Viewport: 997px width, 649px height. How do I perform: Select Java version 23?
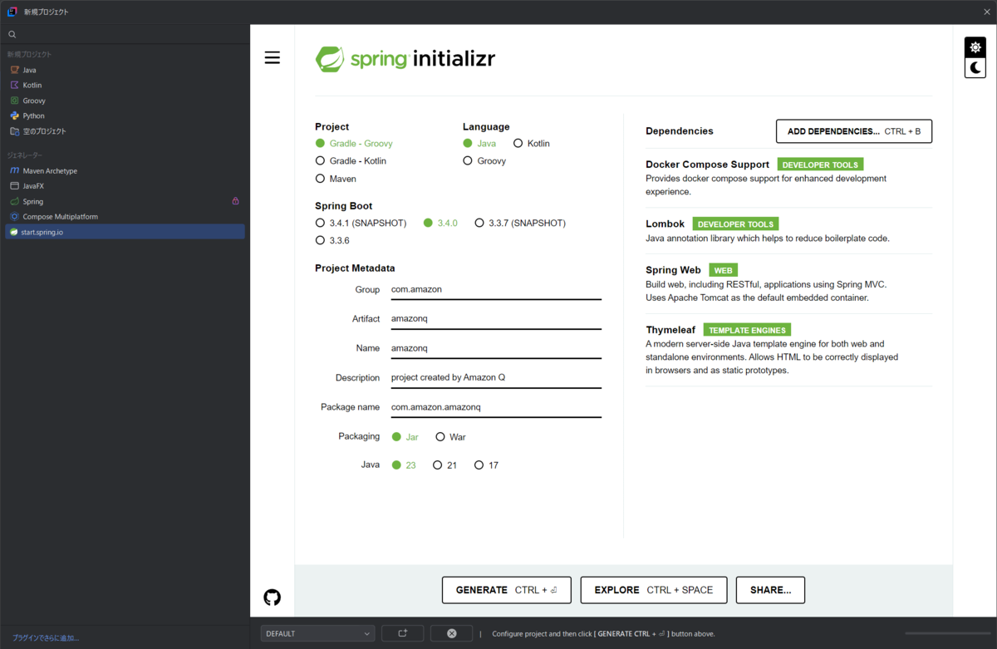pyautogui.click(x=404, y=465)
